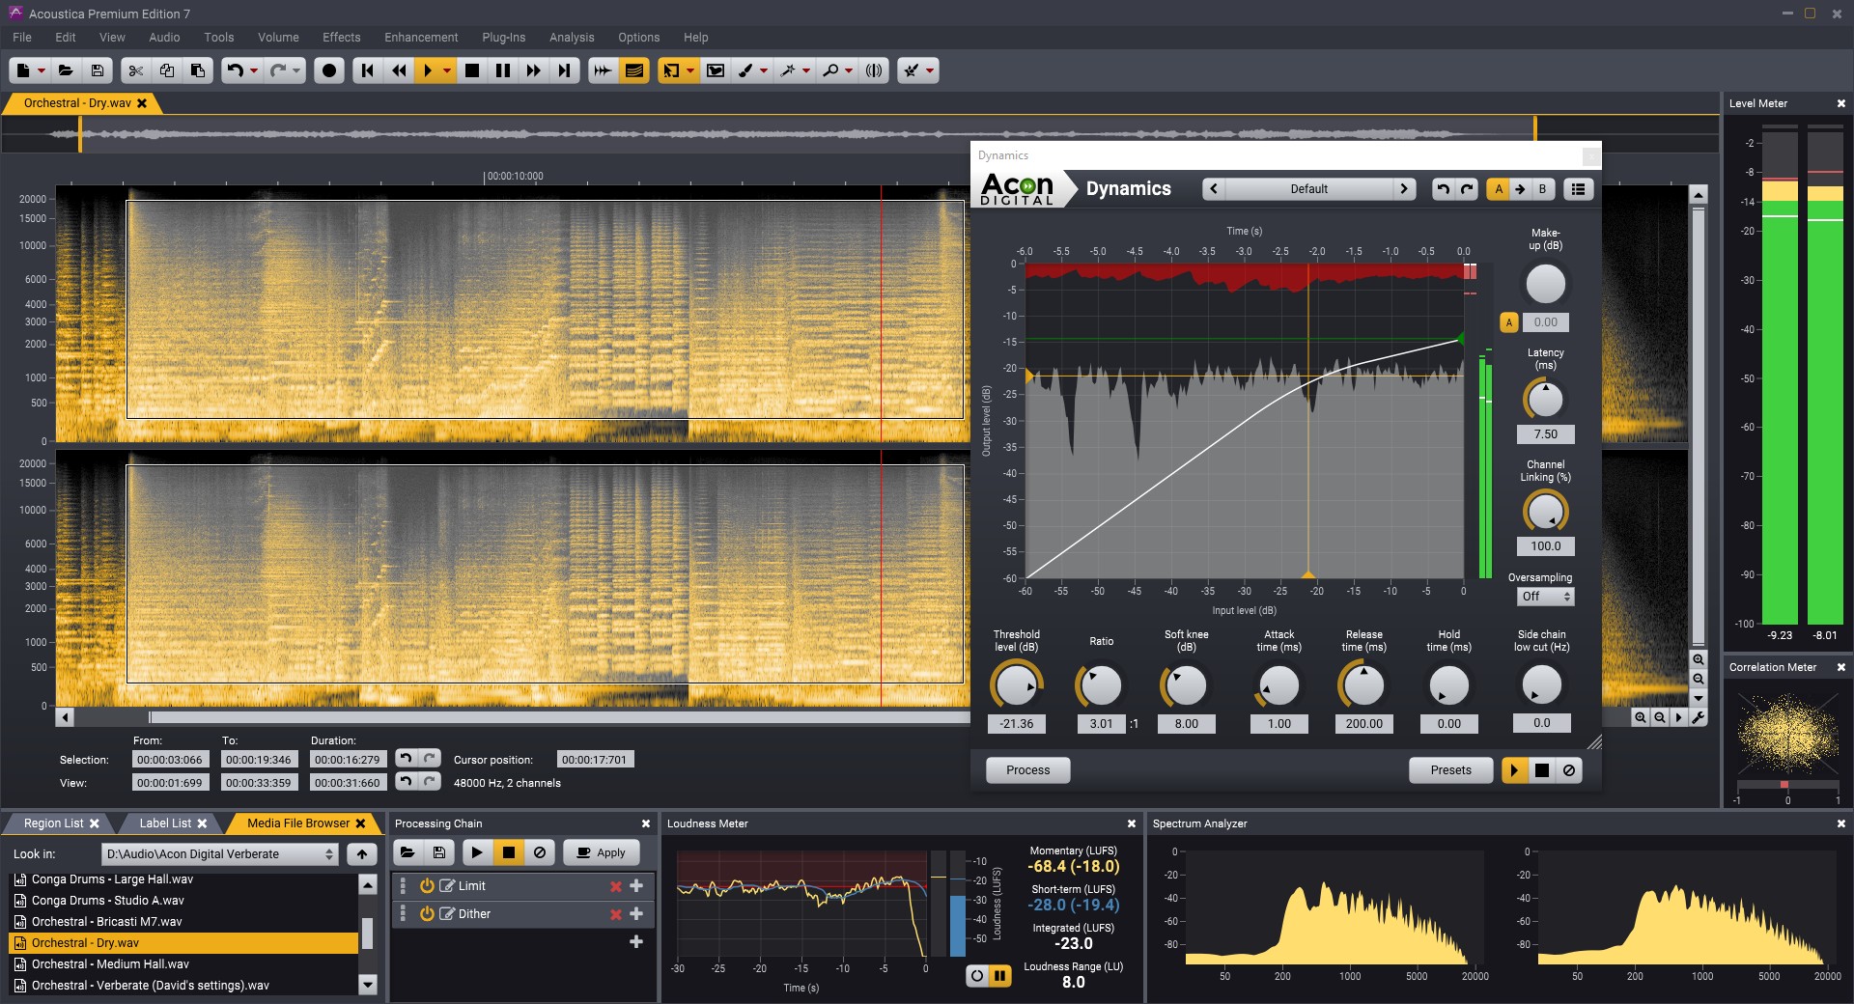Toggle bypass in the Dynamics plug-in
Screen dimensions: 1854x1004
point(1569,770)
